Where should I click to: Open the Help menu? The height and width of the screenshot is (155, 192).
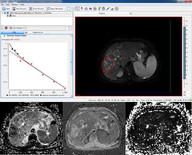click(x=22, y=5)
